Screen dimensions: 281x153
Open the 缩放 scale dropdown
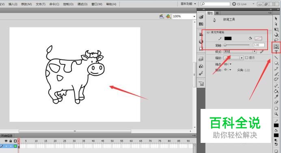pos(233,58)
